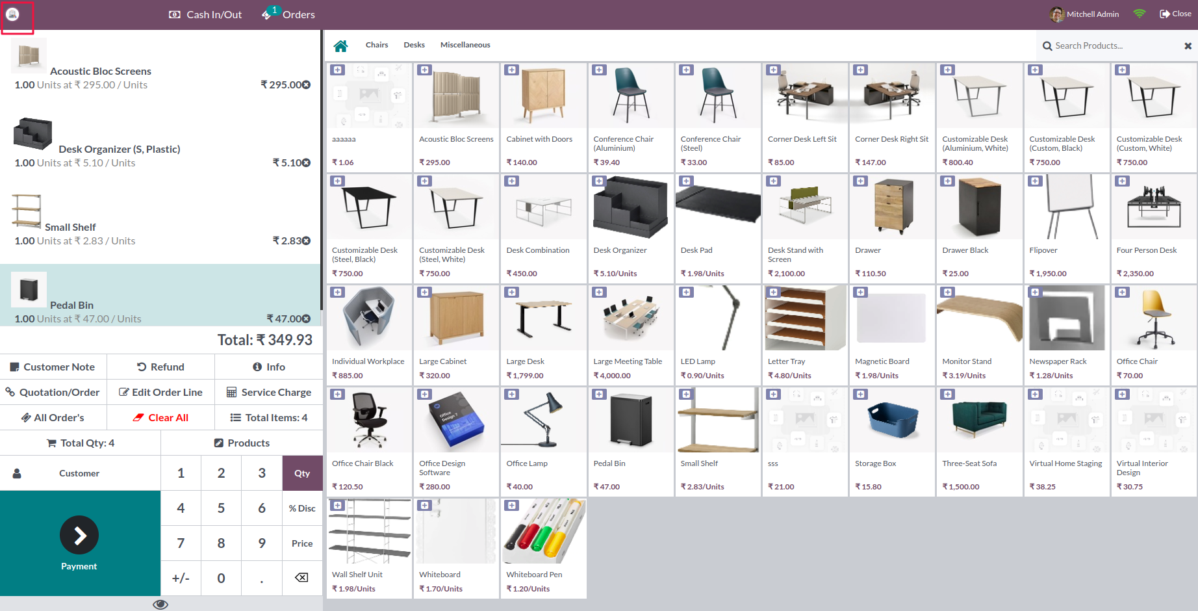
Task: Open Customer Note entry
Action: click(53, 367)
